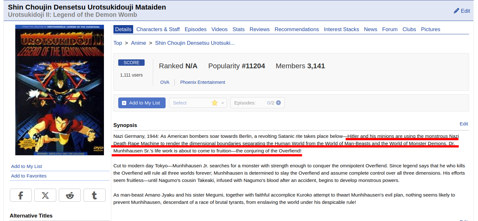Open the Phoenix Entertainment studio link
The width and height of the screenshot is (478, 221).
click(203, 82)
